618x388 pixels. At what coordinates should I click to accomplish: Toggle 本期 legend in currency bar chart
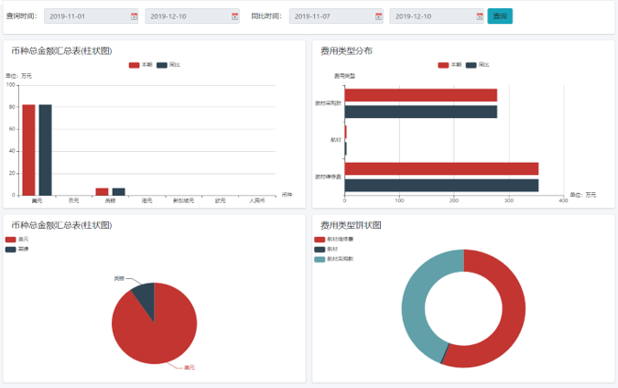click(x=140, y=65)
